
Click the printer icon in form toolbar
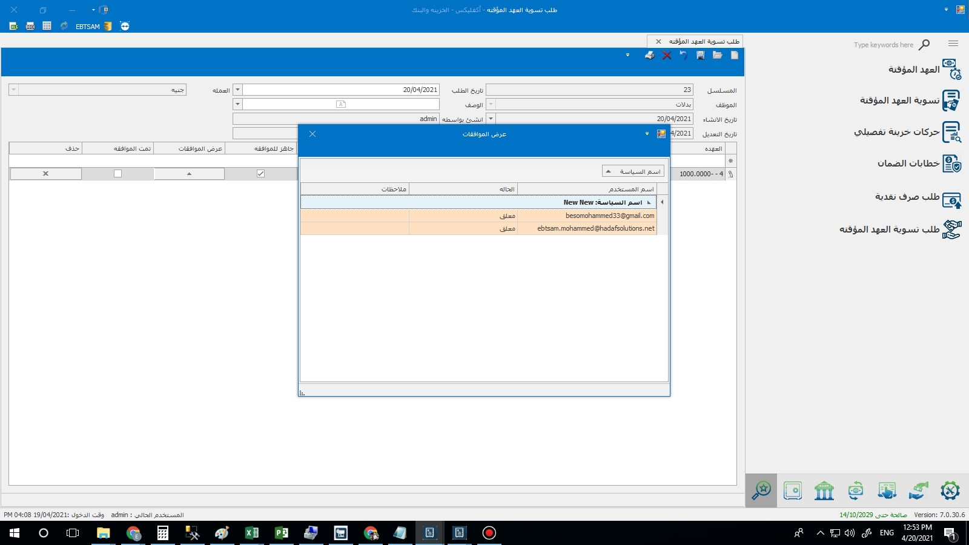tap(649, 55)
